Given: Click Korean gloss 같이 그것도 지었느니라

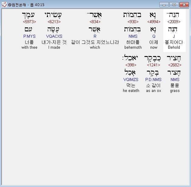Looking at the screenshot, I should (x=95, y=42).
